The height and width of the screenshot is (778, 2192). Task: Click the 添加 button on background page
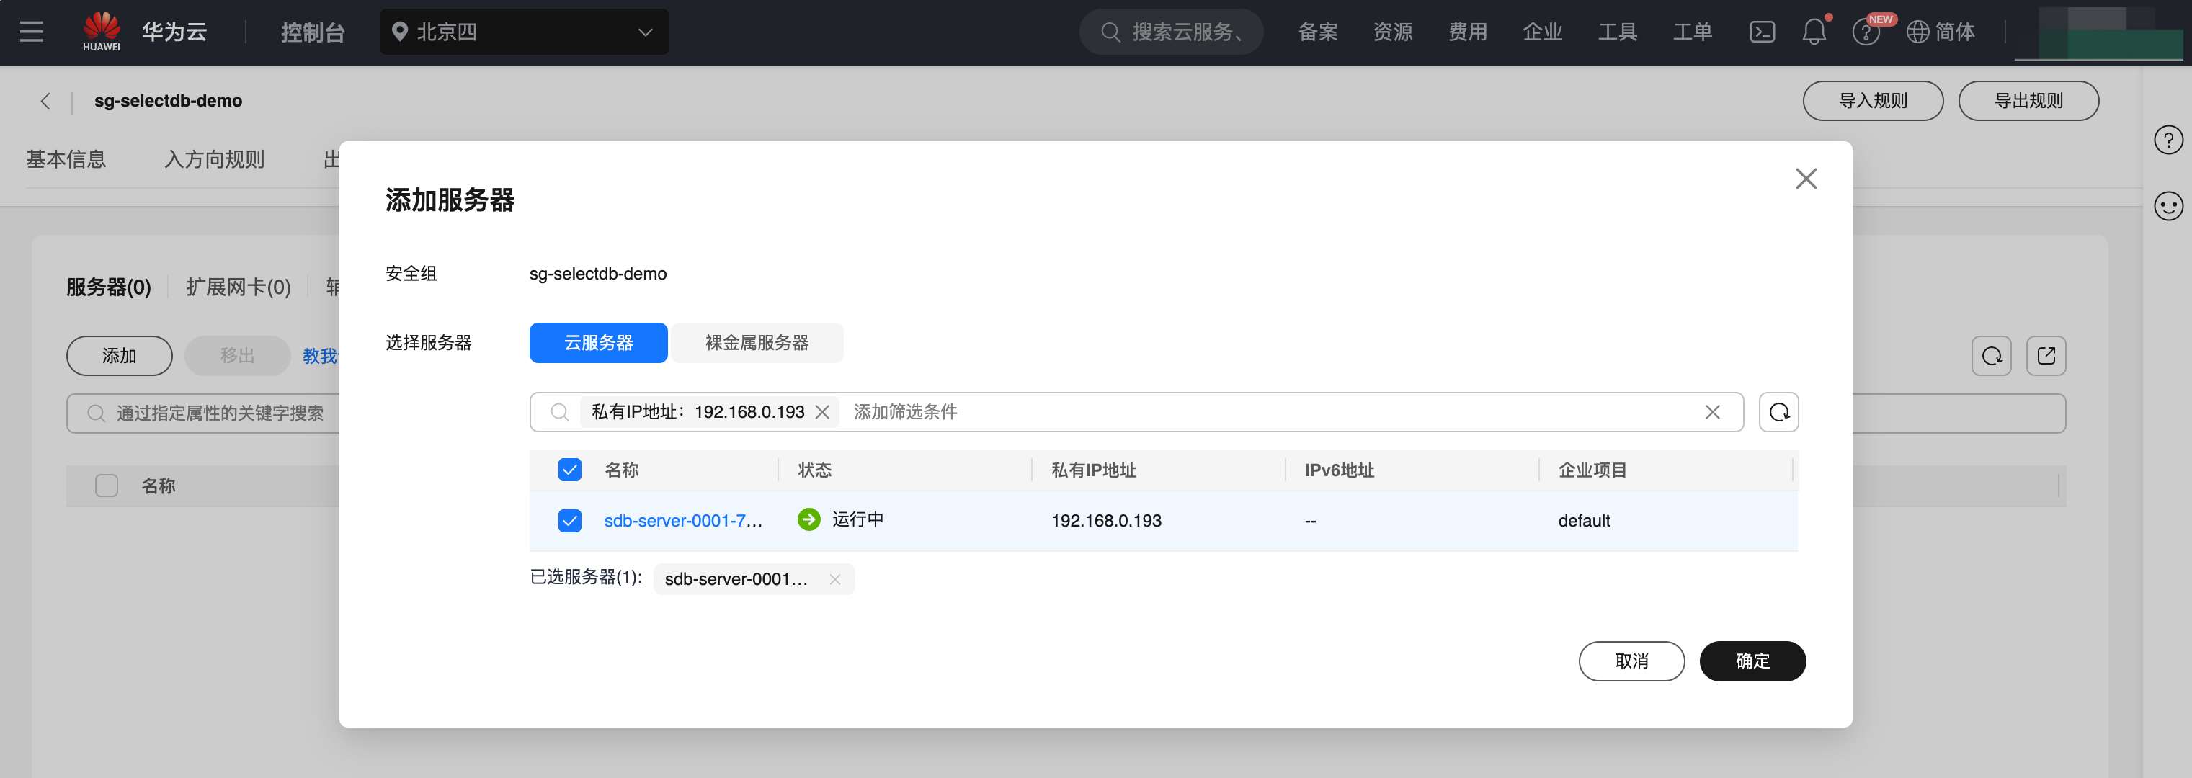point(119,355)
